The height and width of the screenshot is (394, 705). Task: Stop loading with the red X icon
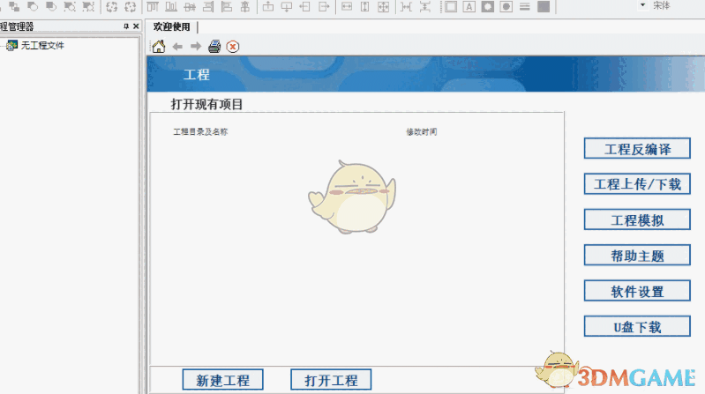pos(232,46)
